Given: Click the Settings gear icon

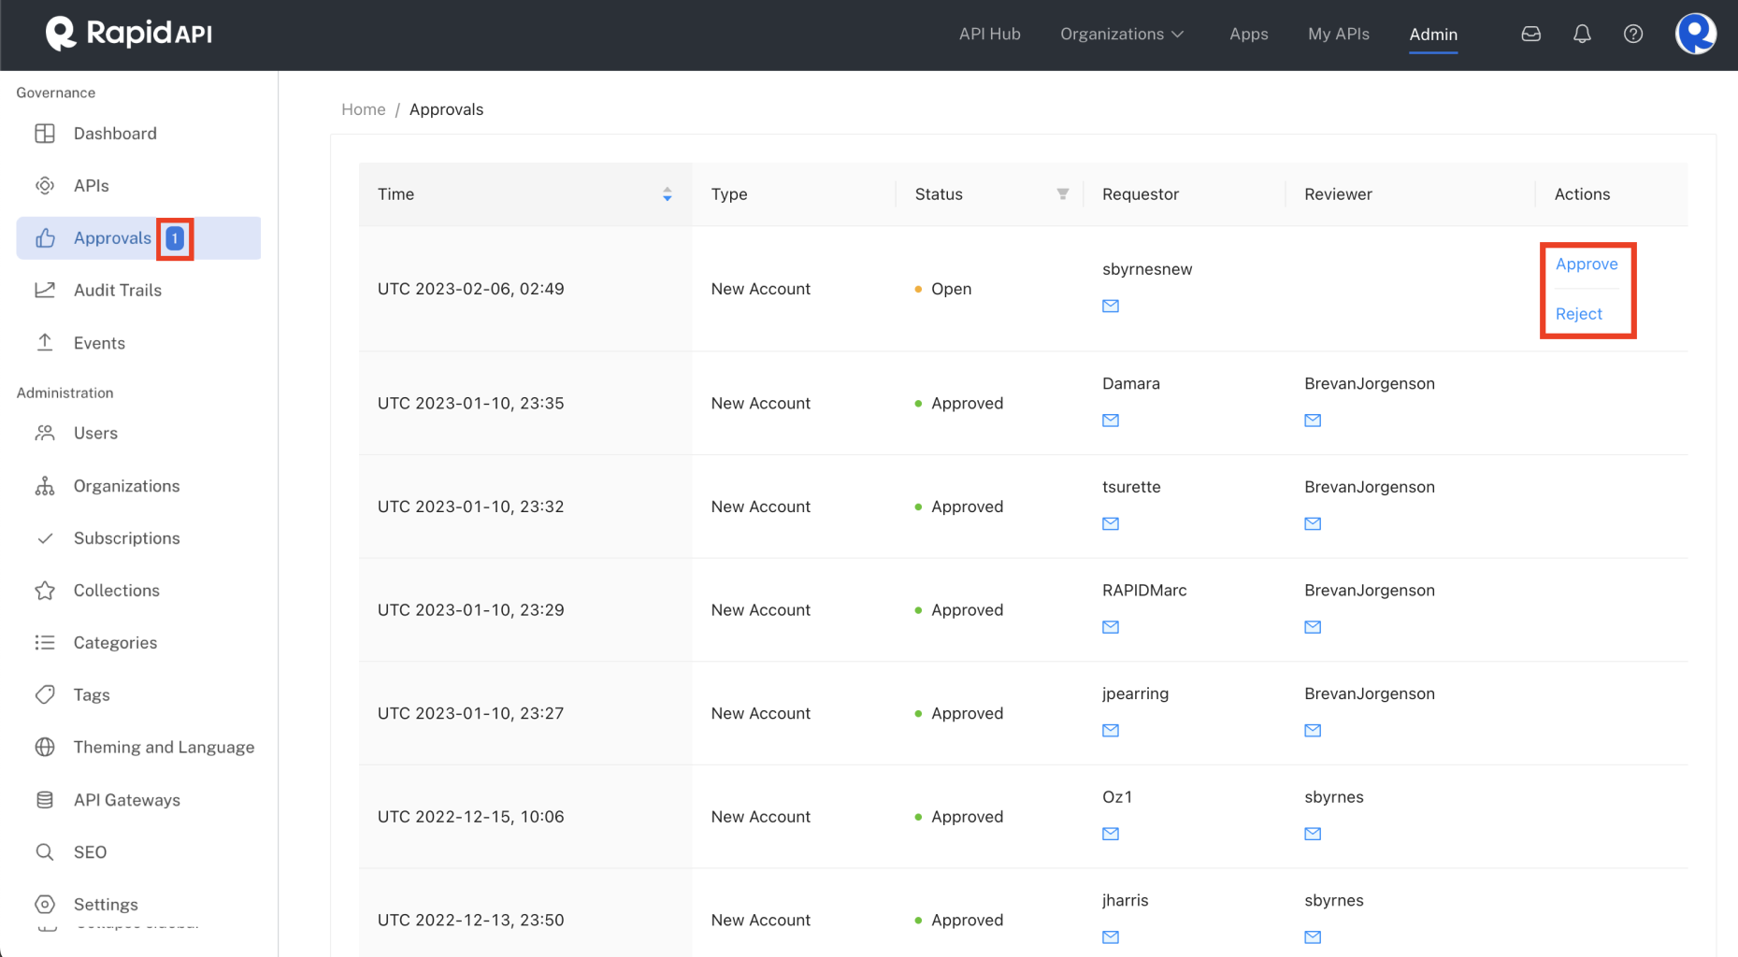Looking at the screenshot, I should [45, 905].
